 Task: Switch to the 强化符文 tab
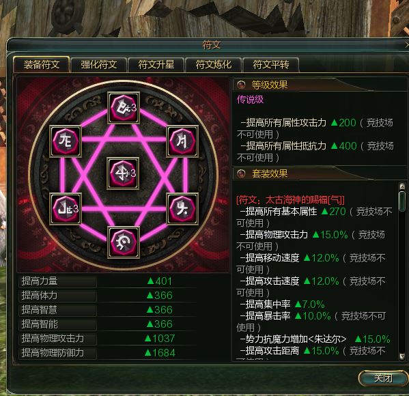click(x=98, y=65)
